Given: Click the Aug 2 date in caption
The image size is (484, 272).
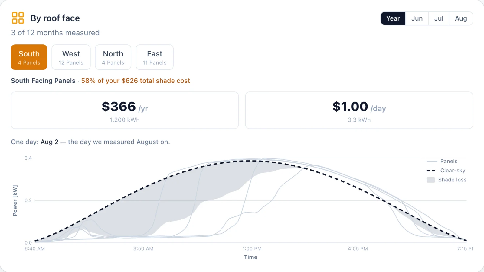Looking at the screenshot, I should coord(50,142).
